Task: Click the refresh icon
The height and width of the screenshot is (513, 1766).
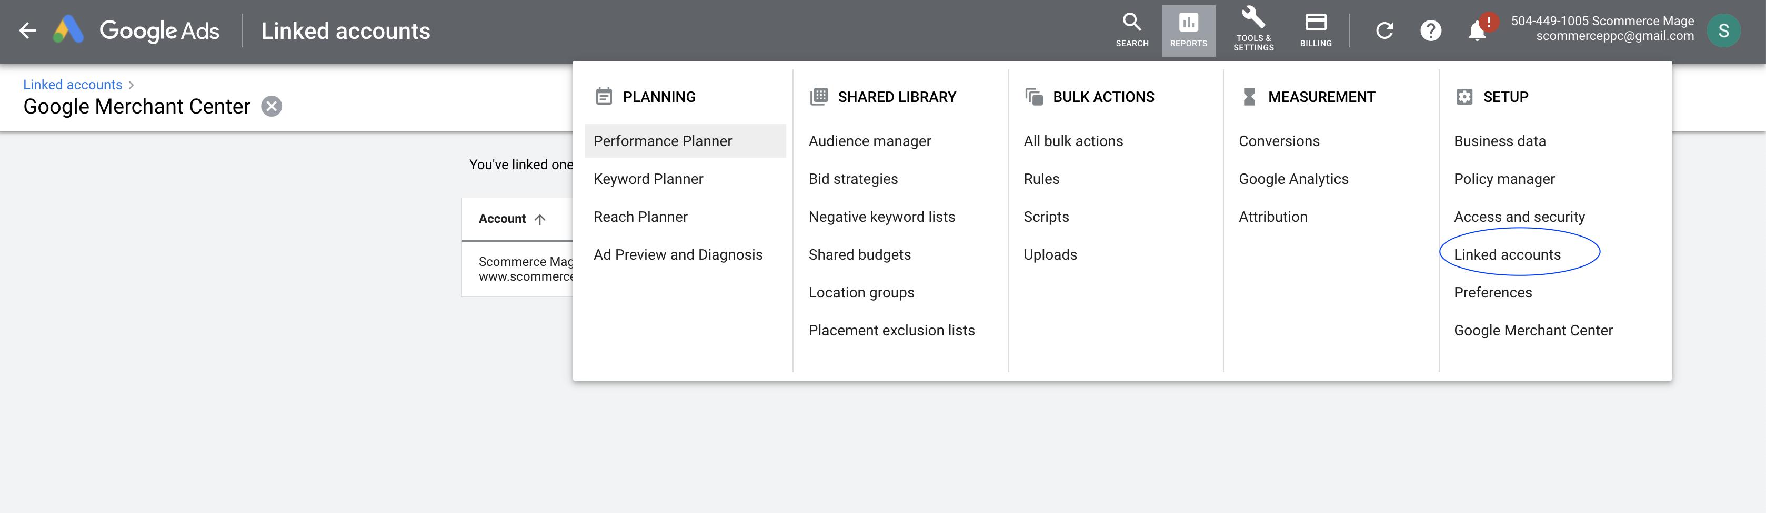Action: pos(1385,30)
